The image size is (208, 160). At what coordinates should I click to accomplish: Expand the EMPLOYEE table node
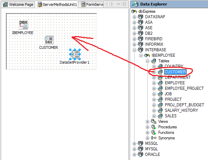tap(154, 83)
